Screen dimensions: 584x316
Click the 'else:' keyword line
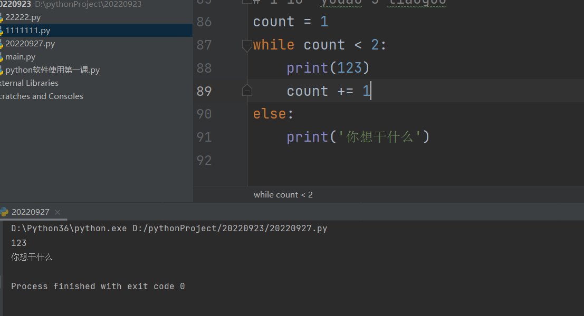coord(273,114)
